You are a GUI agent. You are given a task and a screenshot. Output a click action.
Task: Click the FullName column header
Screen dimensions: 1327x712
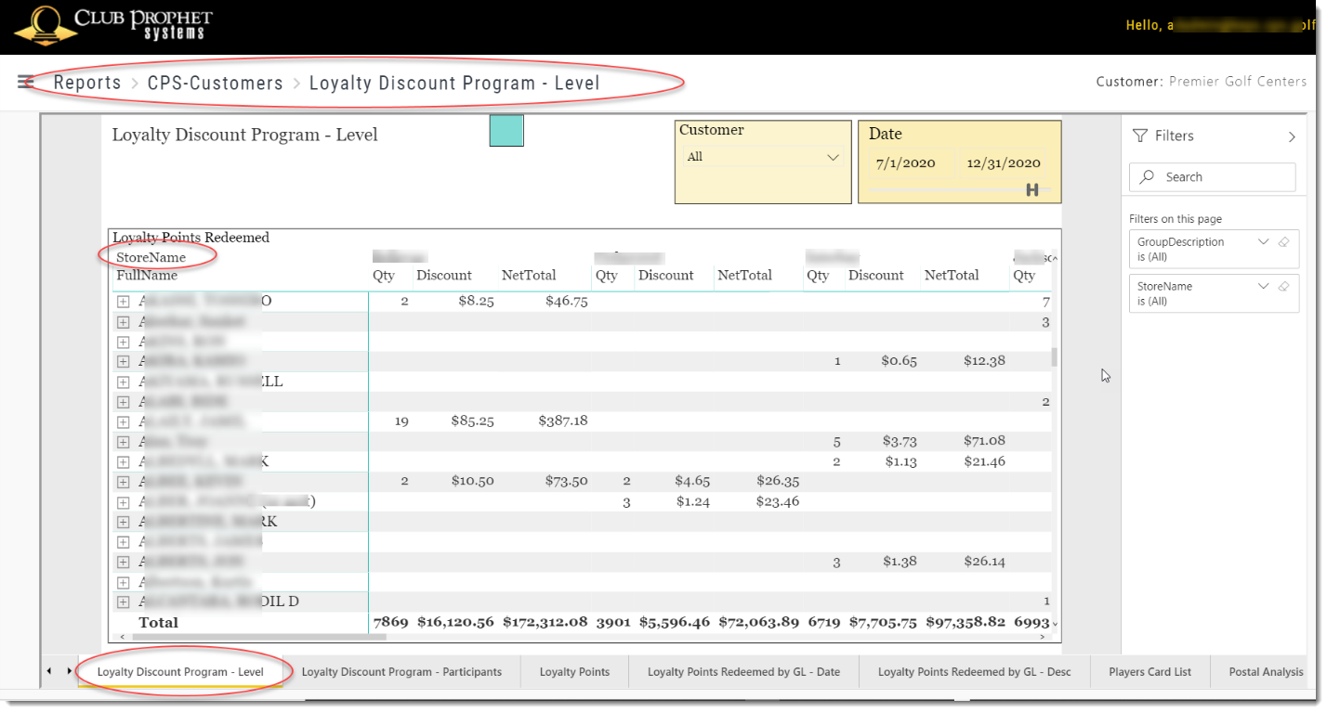(147, 276)
